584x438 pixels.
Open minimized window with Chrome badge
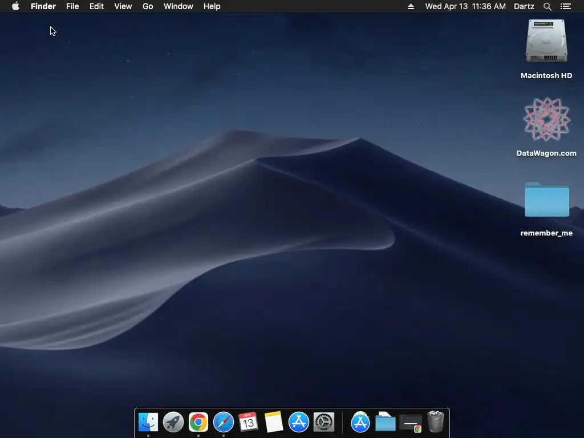pyautogui.click(x=411, y=423)
